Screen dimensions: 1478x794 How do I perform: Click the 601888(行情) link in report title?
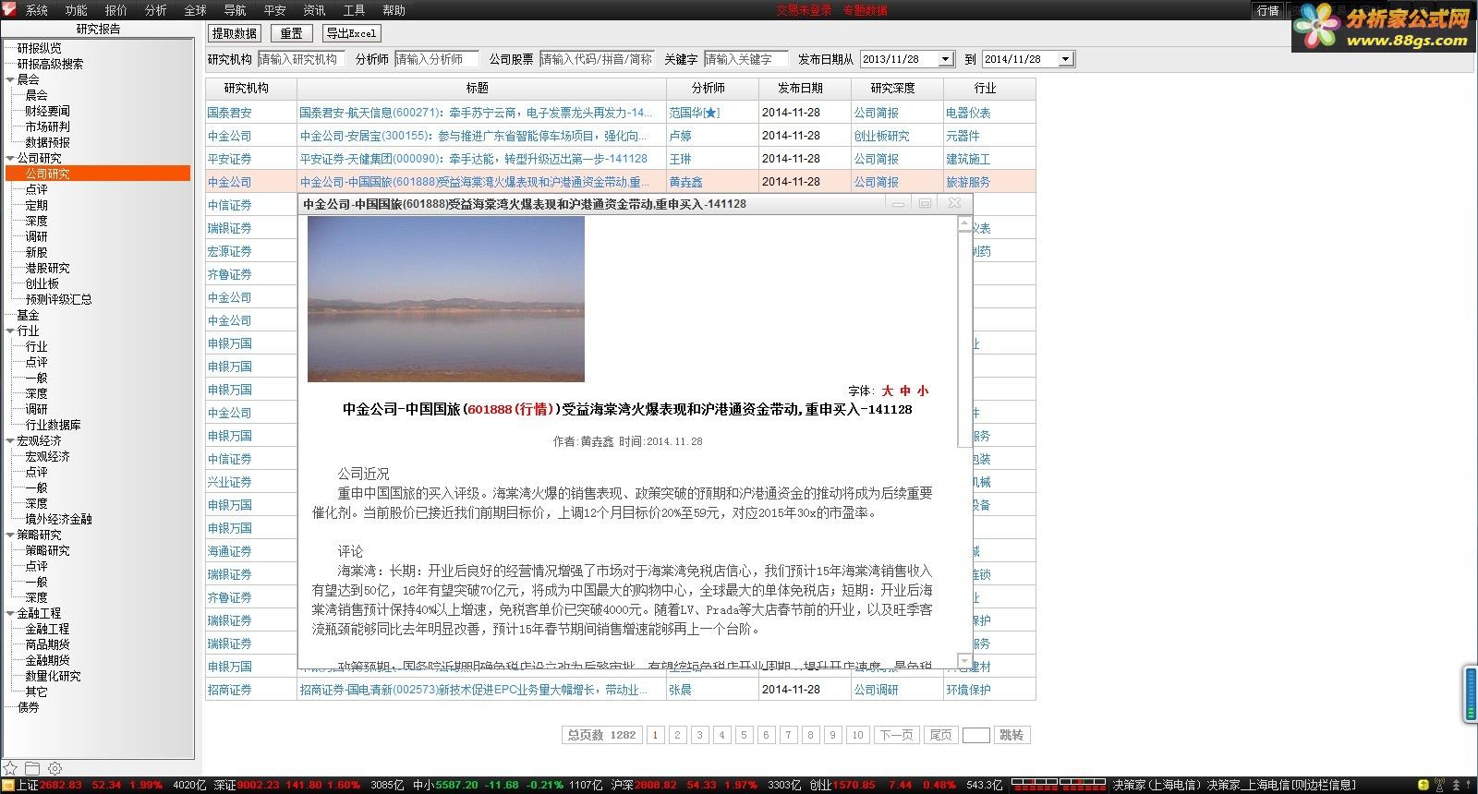click(x=511, y=409)
